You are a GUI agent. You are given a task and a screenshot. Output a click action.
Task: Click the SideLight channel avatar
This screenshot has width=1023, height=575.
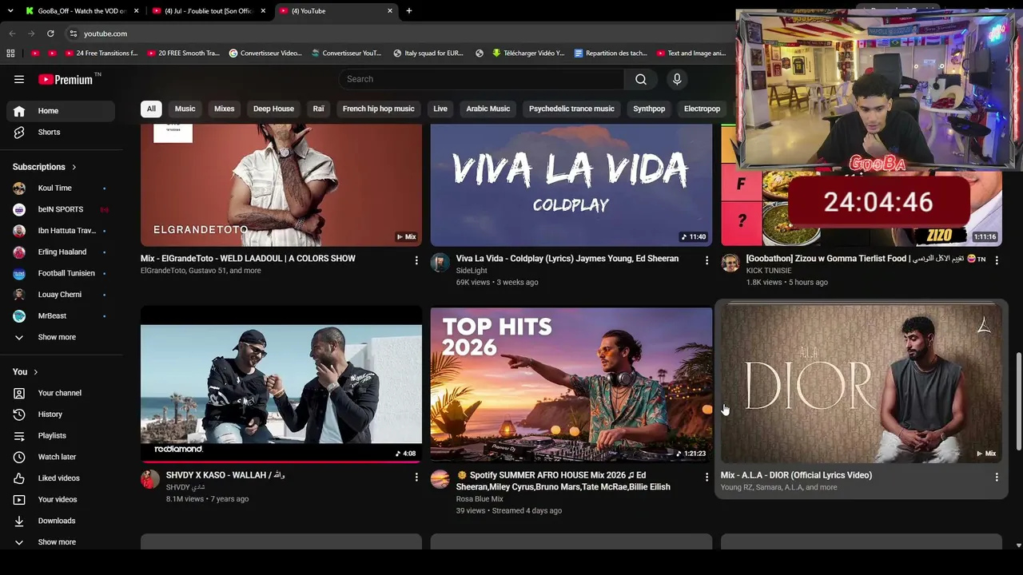(x=440, y=263)
